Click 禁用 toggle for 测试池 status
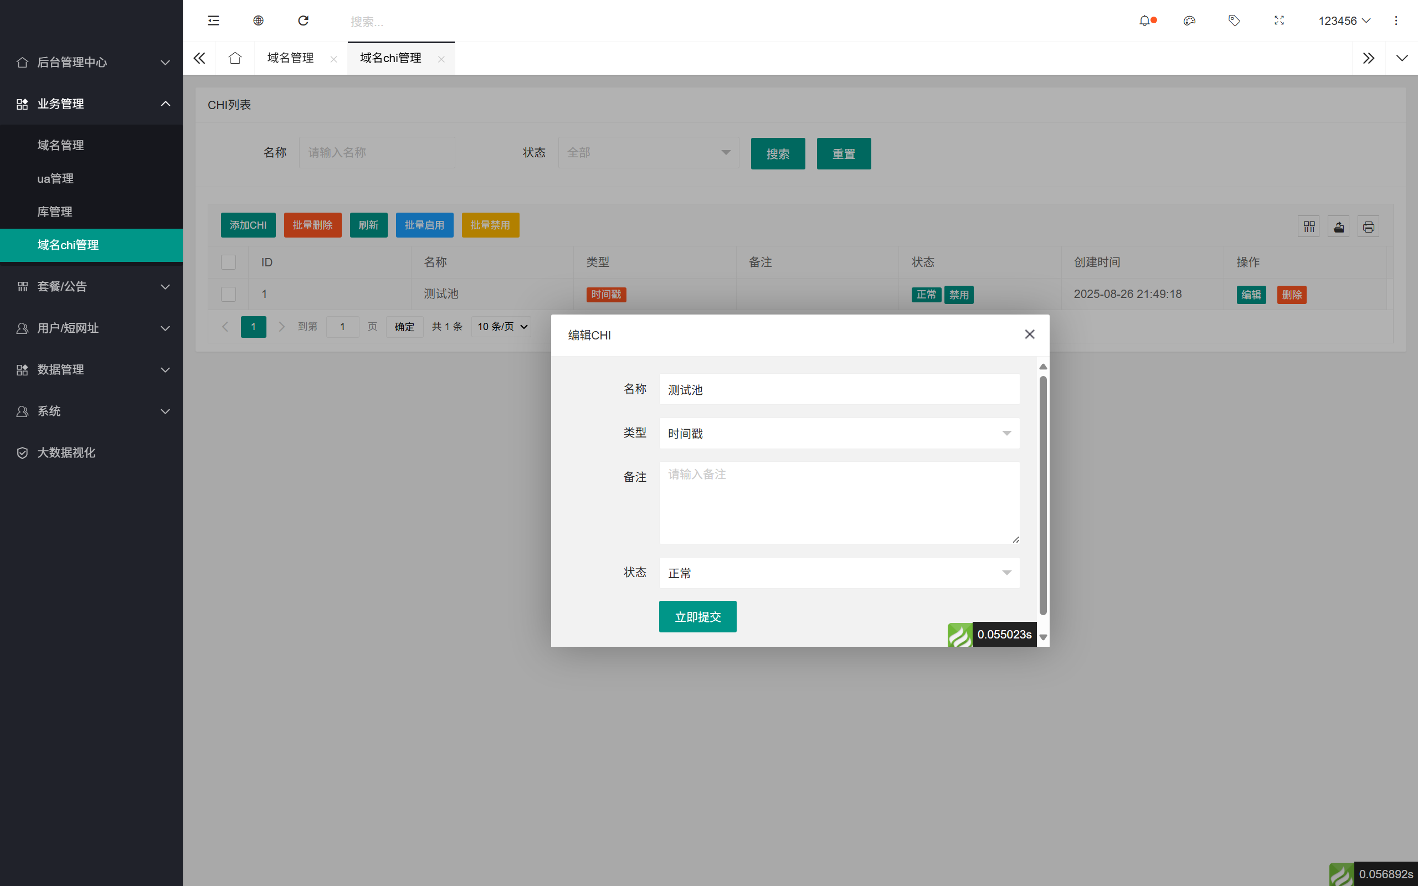 pyautogui.click(x=959, y=295)
